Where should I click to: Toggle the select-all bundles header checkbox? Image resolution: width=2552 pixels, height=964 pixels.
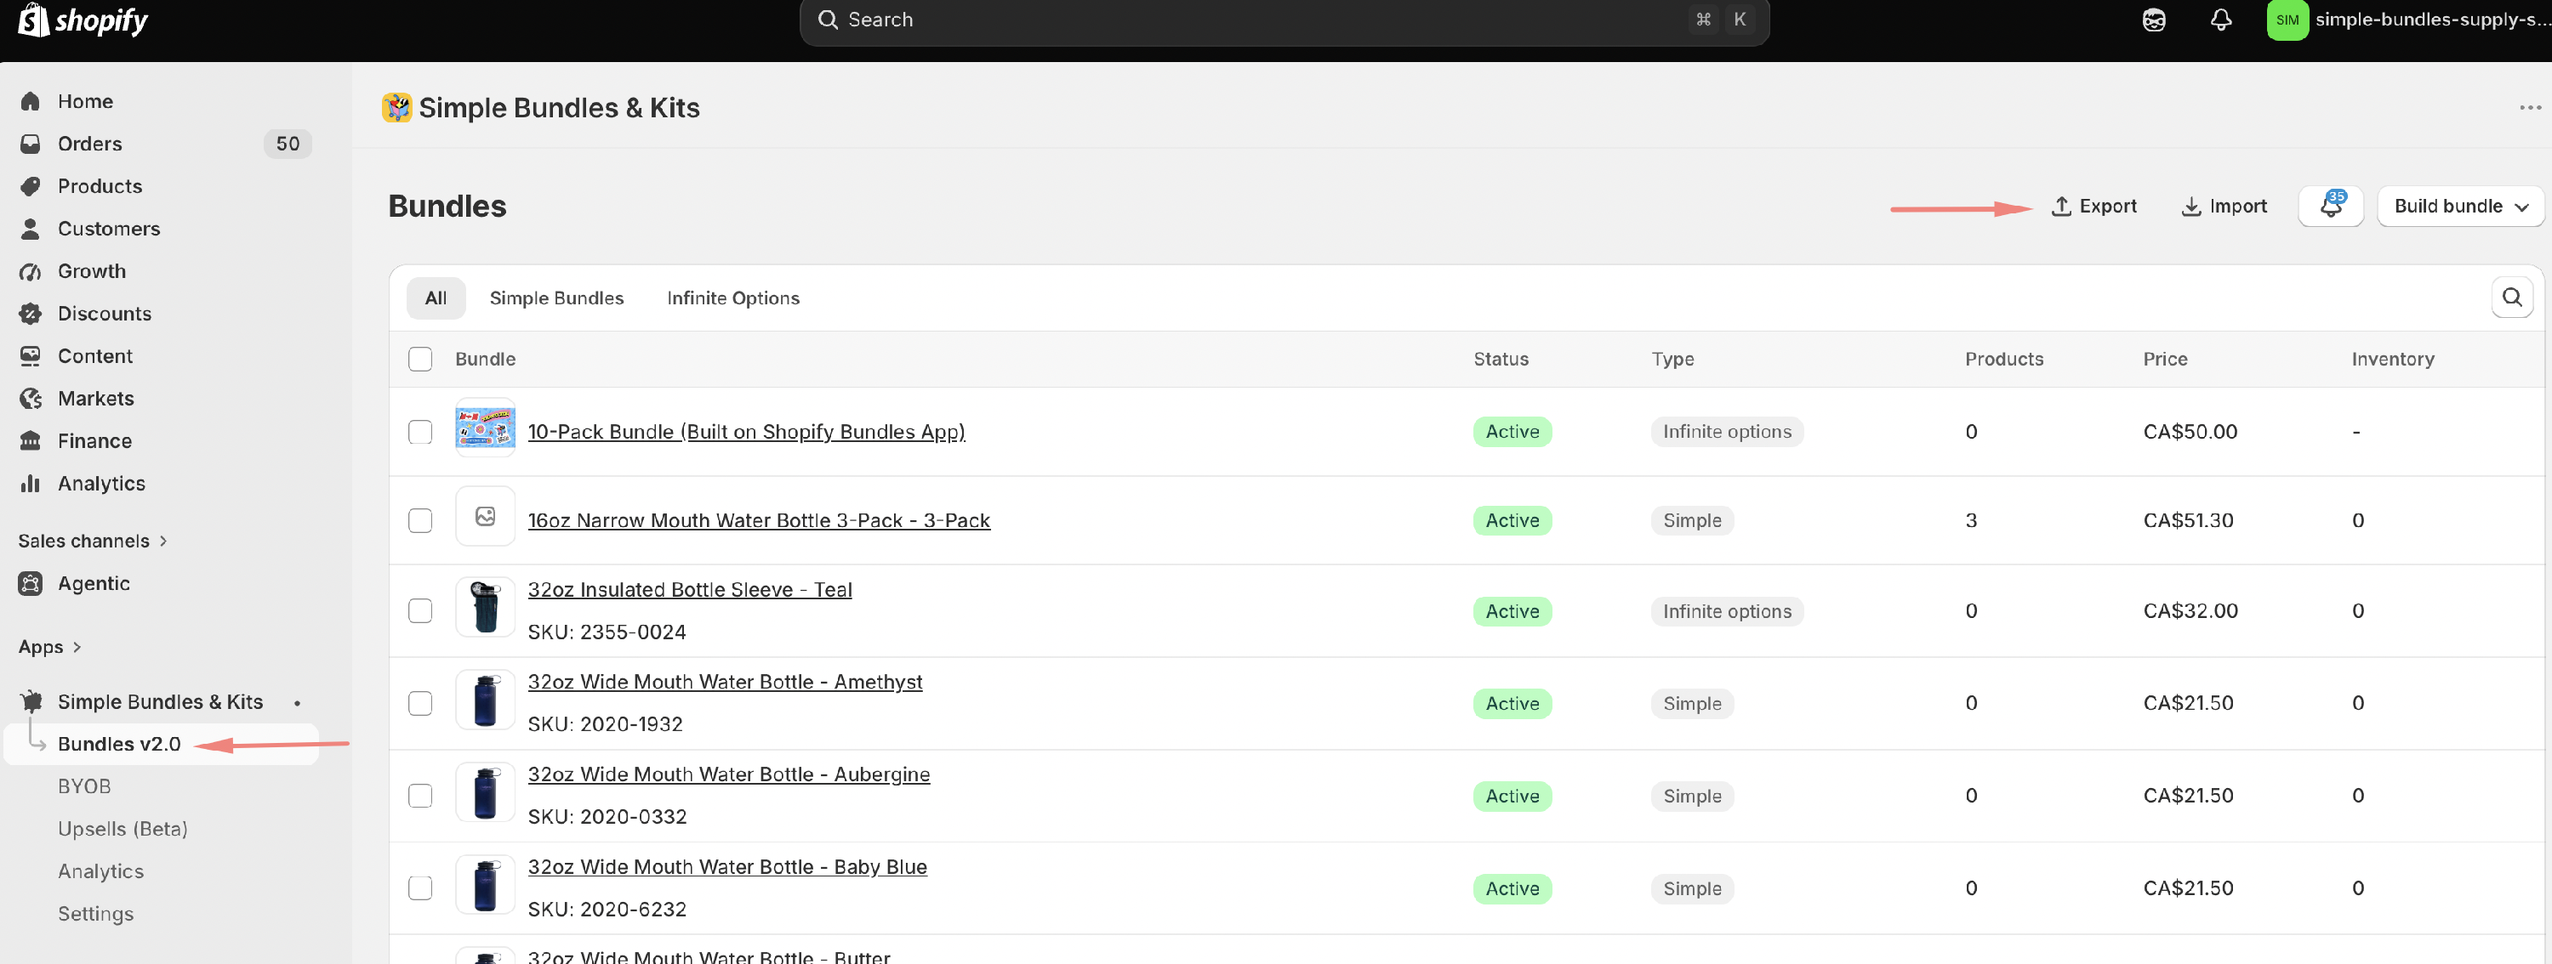420,358
